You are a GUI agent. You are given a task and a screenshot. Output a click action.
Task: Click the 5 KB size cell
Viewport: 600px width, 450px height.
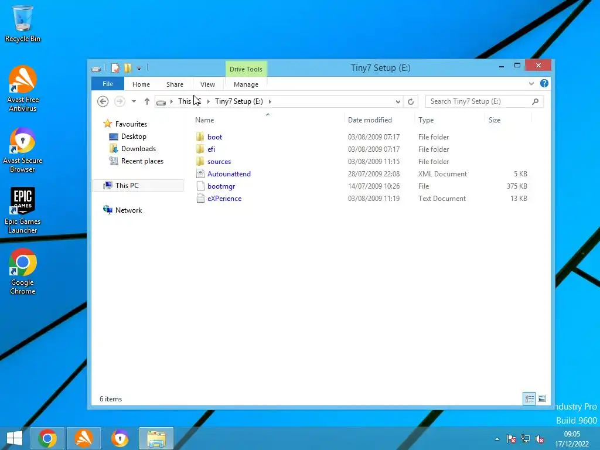point(520,173)
